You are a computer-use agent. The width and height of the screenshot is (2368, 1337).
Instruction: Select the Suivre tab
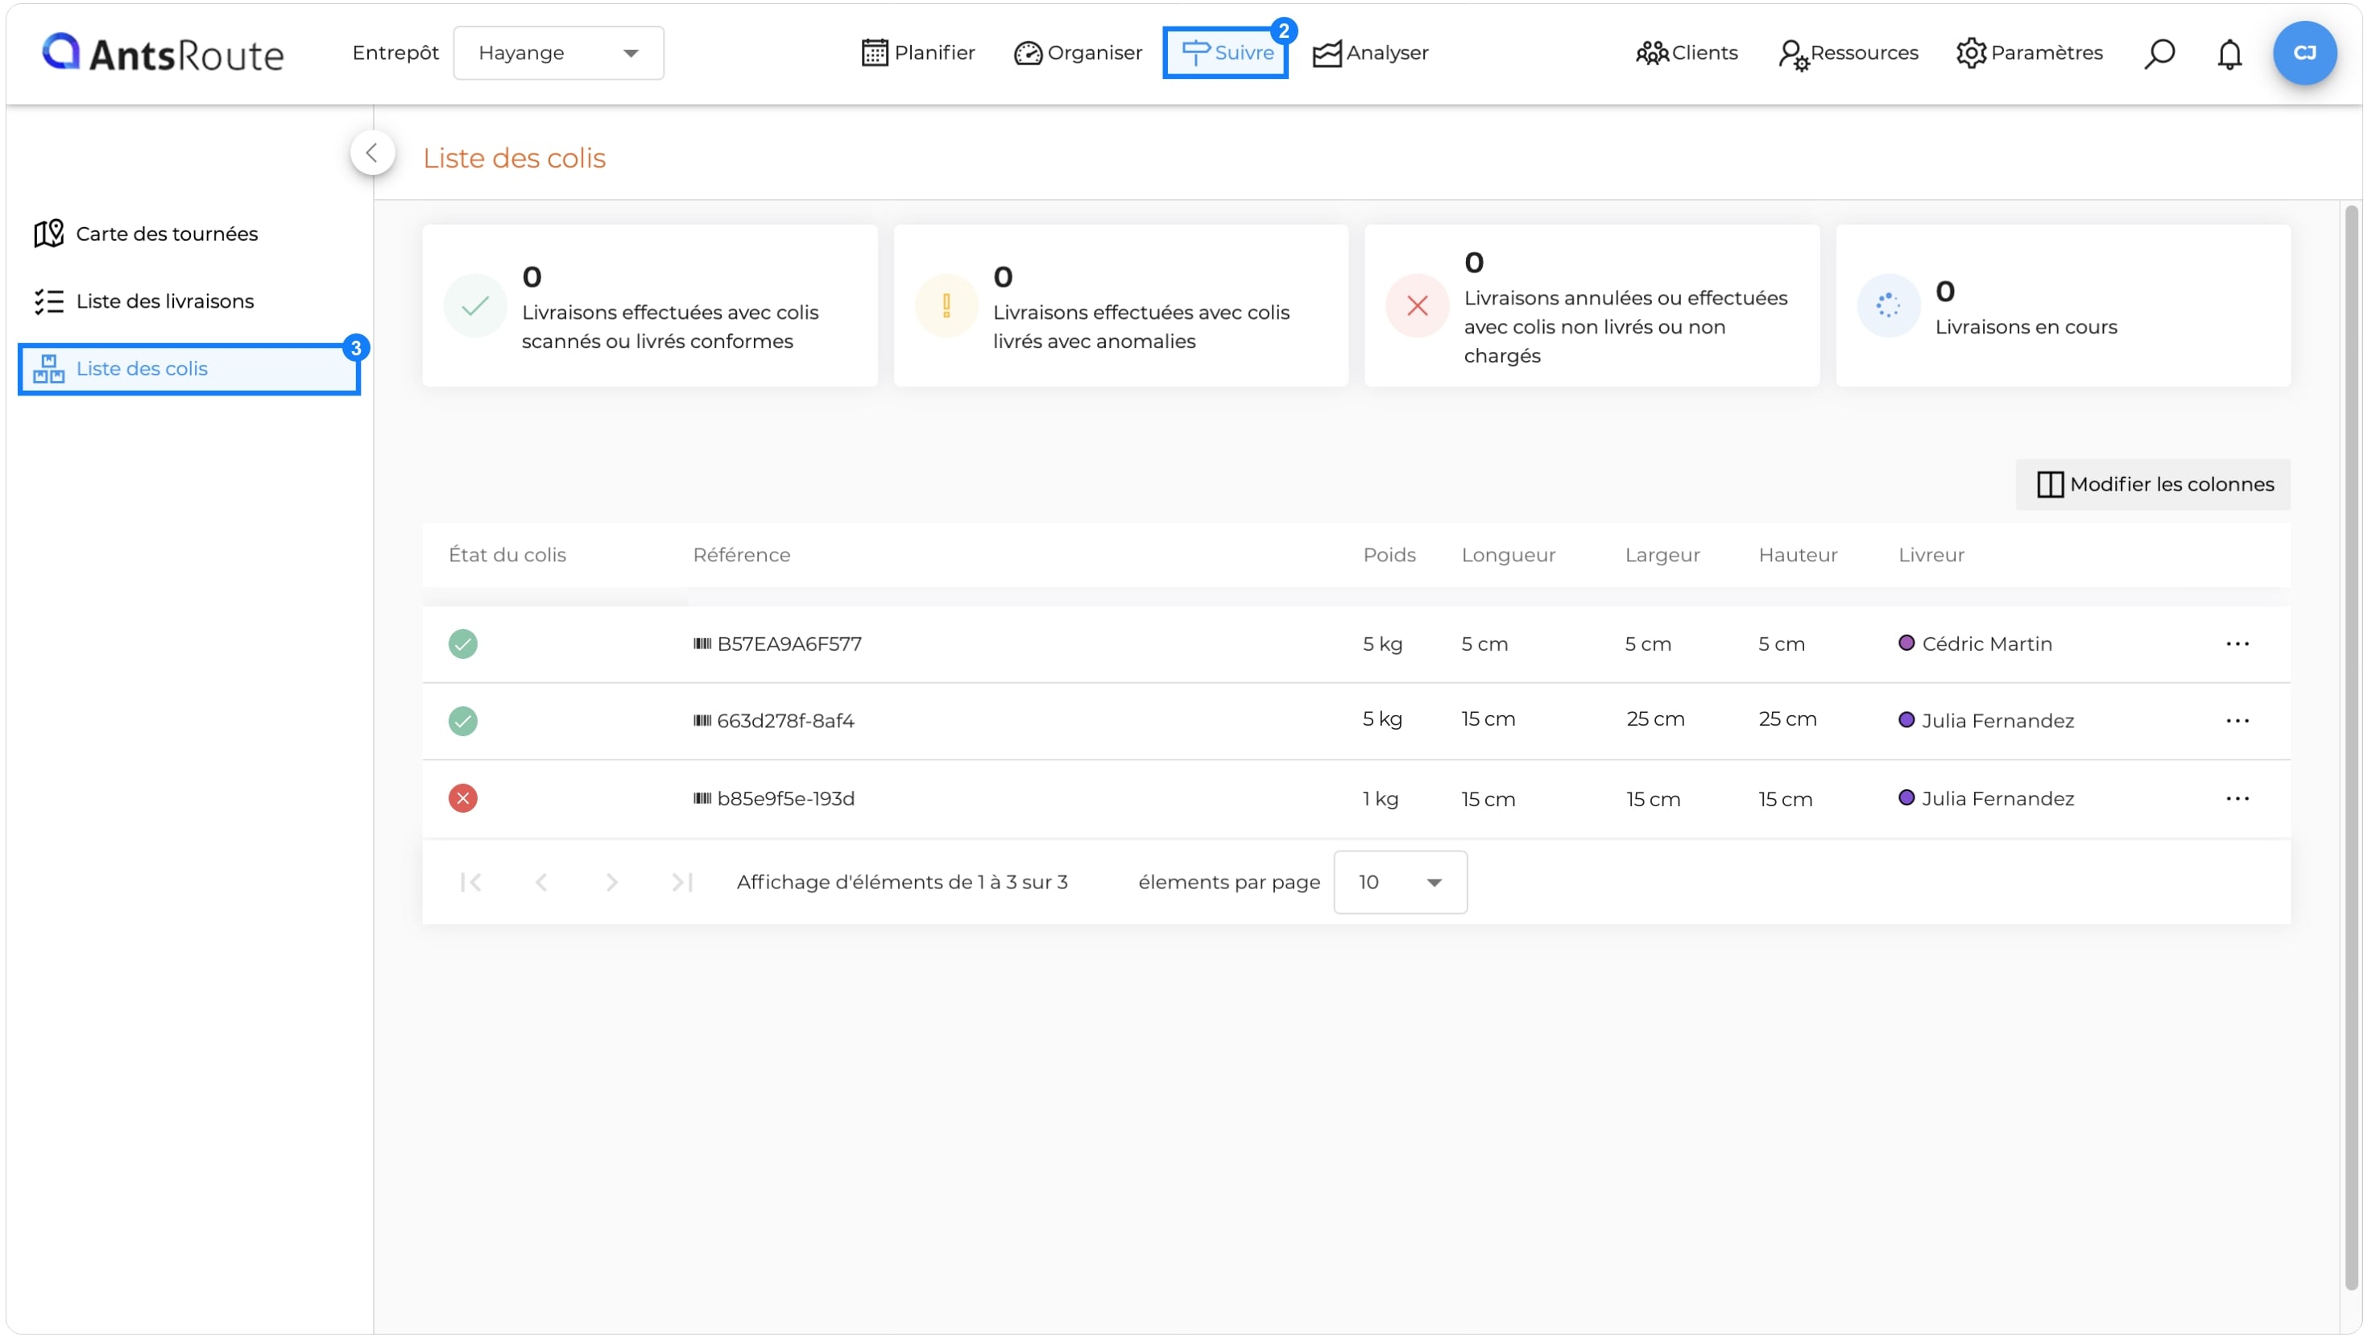click(x=1225, y=52)
